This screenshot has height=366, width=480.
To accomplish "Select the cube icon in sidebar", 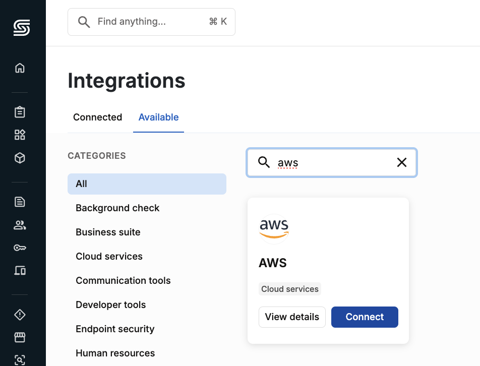I will pyautogui.click(x=20, y=158).
